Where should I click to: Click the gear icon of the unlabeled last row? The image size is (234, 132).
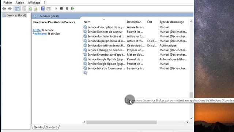tap(85, 73)
